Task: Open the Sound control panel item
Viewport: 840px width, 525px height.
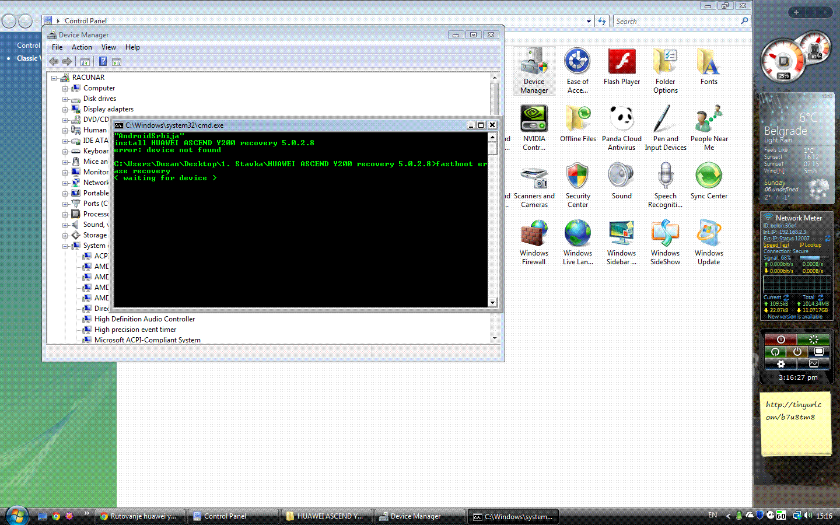Action: (x=622, y=181)
